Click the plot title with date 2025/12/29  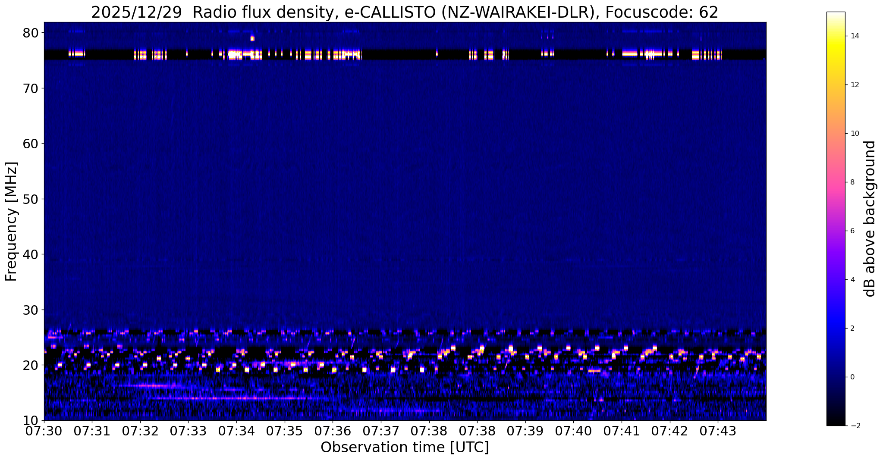(404, 12)
